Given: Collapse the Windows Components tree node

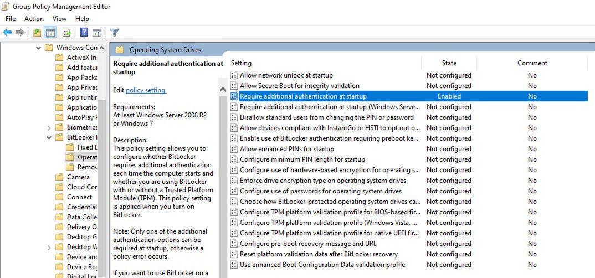Looking at the screenshot, I should [x=38, y=48].
